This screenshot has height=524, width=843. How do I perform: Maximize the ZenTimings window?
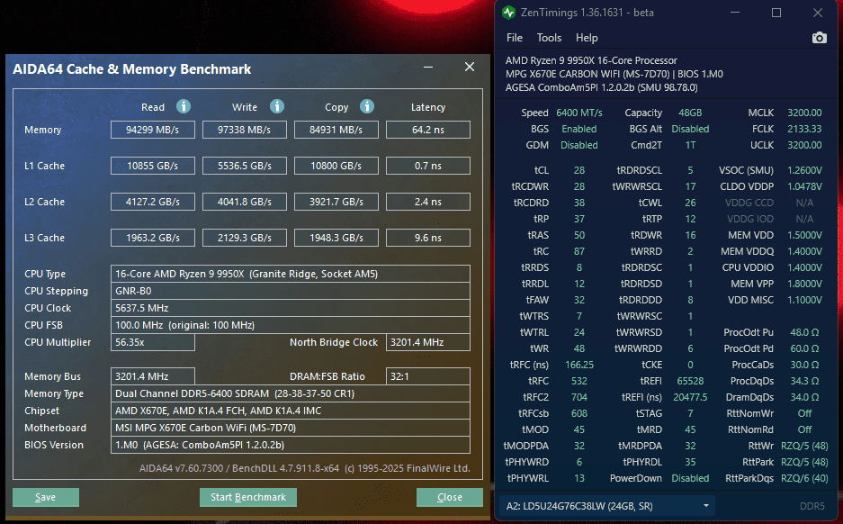776,13
